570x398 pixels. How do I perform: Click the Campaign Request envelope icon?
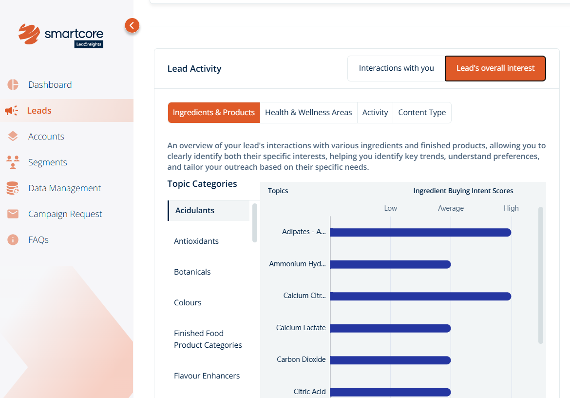click(13, 214)
